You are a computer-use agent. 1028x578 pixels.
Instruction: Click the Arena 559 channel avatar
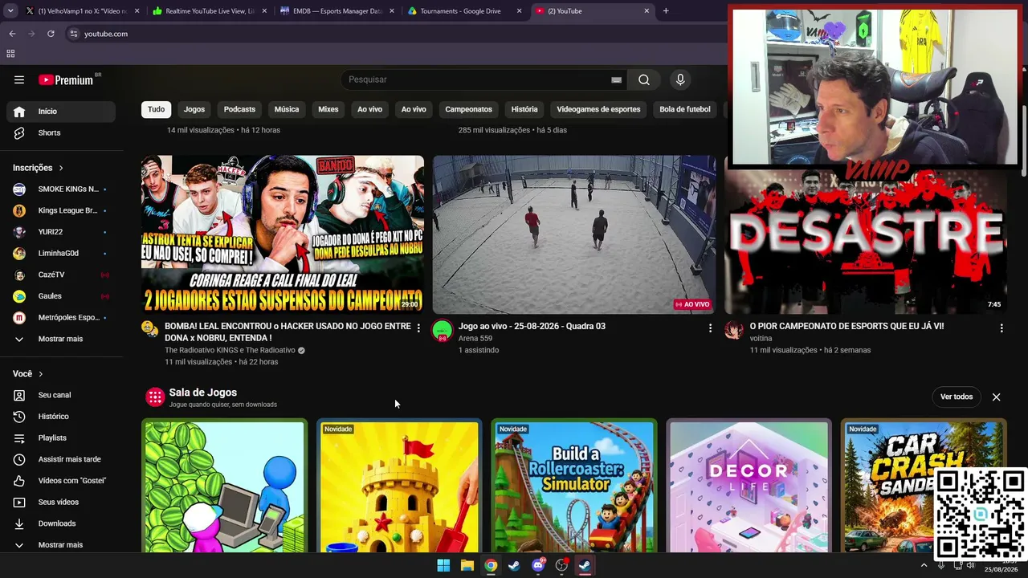[x=442, y=330]
